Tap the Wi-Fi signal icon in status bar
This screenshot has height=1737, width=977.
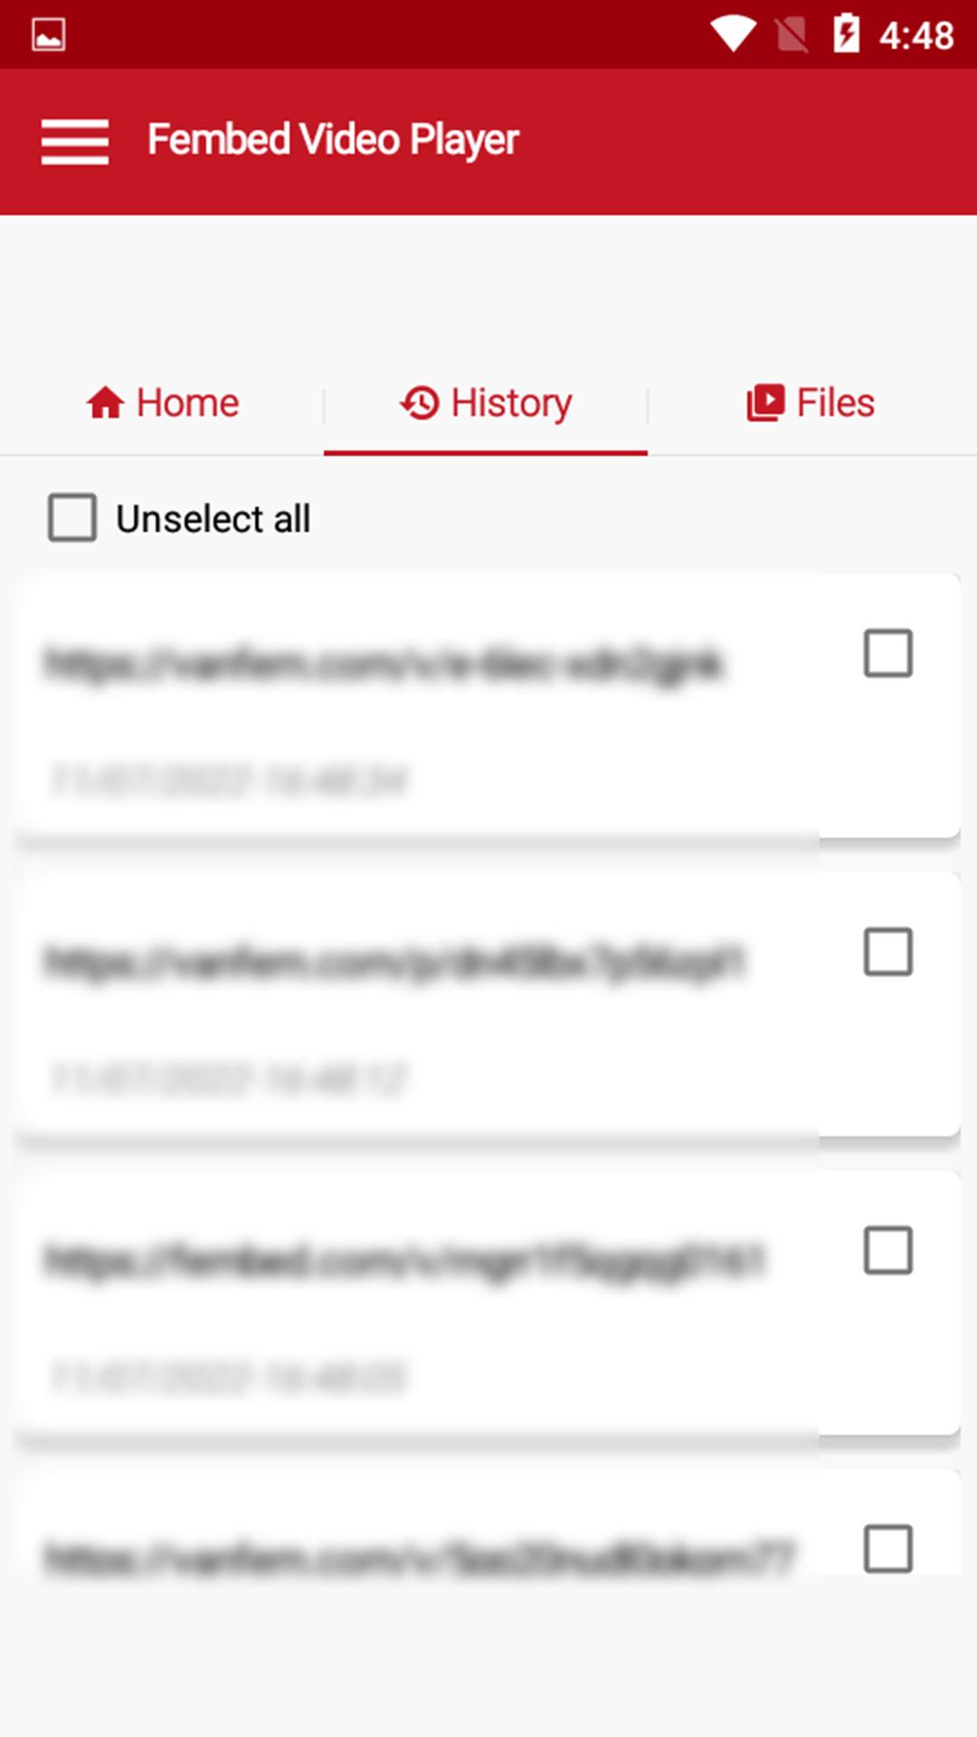pyautogui.click(x=734, y=34)
